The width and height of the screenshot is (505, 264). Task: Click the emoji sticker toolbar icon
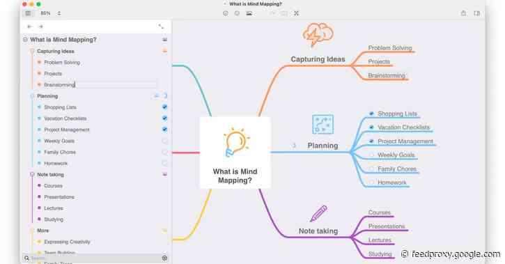pos(226,13)
